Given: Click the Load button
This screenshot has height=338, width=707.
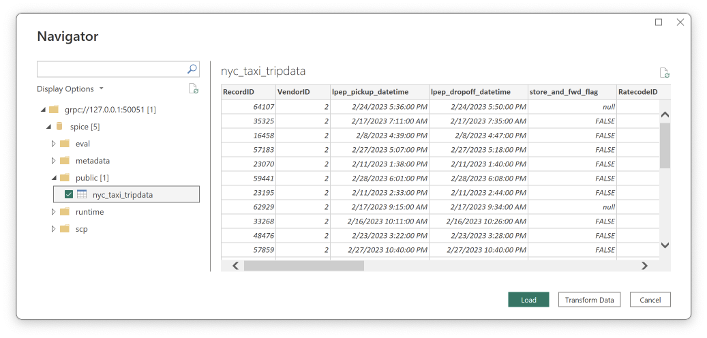Looking at the screenshot, I should click(528, 300).
